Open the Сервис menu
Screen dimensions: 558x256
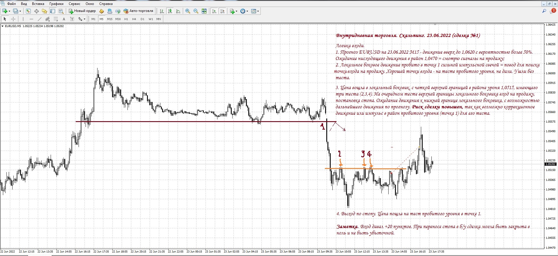coord(75,4)
